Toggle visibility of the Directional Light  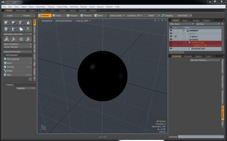coord(171,48)
